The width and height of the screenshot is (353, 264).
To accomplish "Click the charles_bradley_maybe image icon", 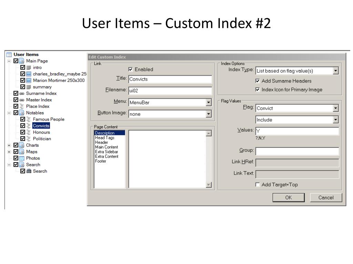I will [29, 74].
